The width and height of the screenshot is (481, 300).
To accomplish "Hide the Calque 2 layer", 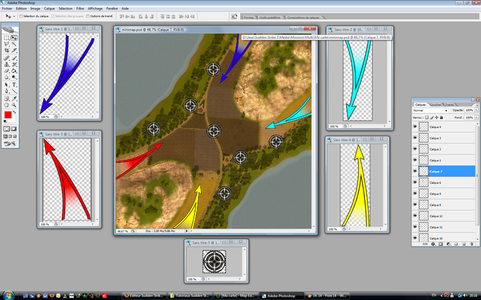I will (x=415, y=149).
